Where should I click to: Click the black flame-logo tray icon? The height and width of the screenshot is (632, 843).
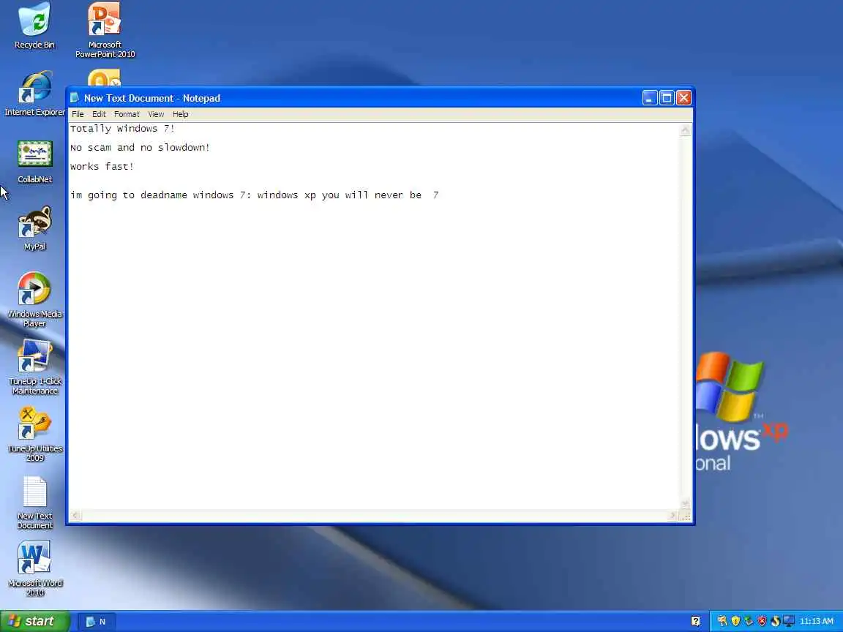click(x=775, y=621)
